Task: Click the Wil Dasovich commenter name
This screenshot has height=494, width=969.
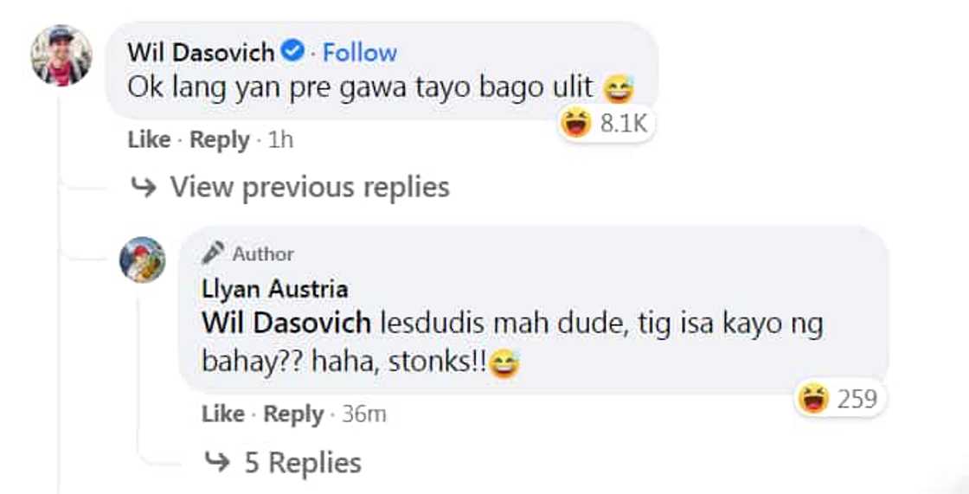Action: tap(201, 52)
